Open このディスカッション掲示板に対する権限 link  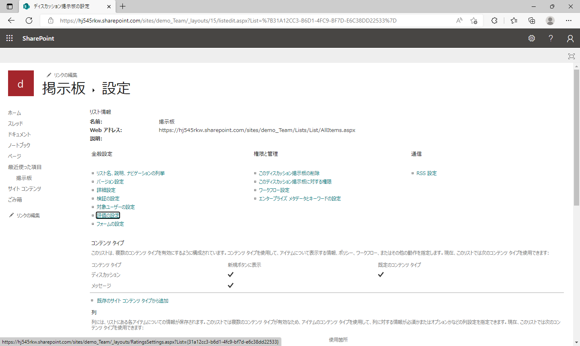pyautogui.click(x=295, y=181)
